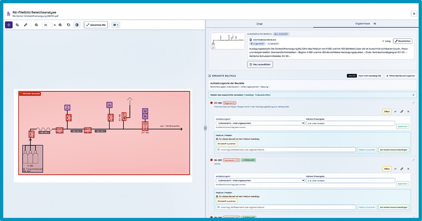Click the 'Bearbeiten' button
This screenshot has height=221, width=422.
click(403, 41)
